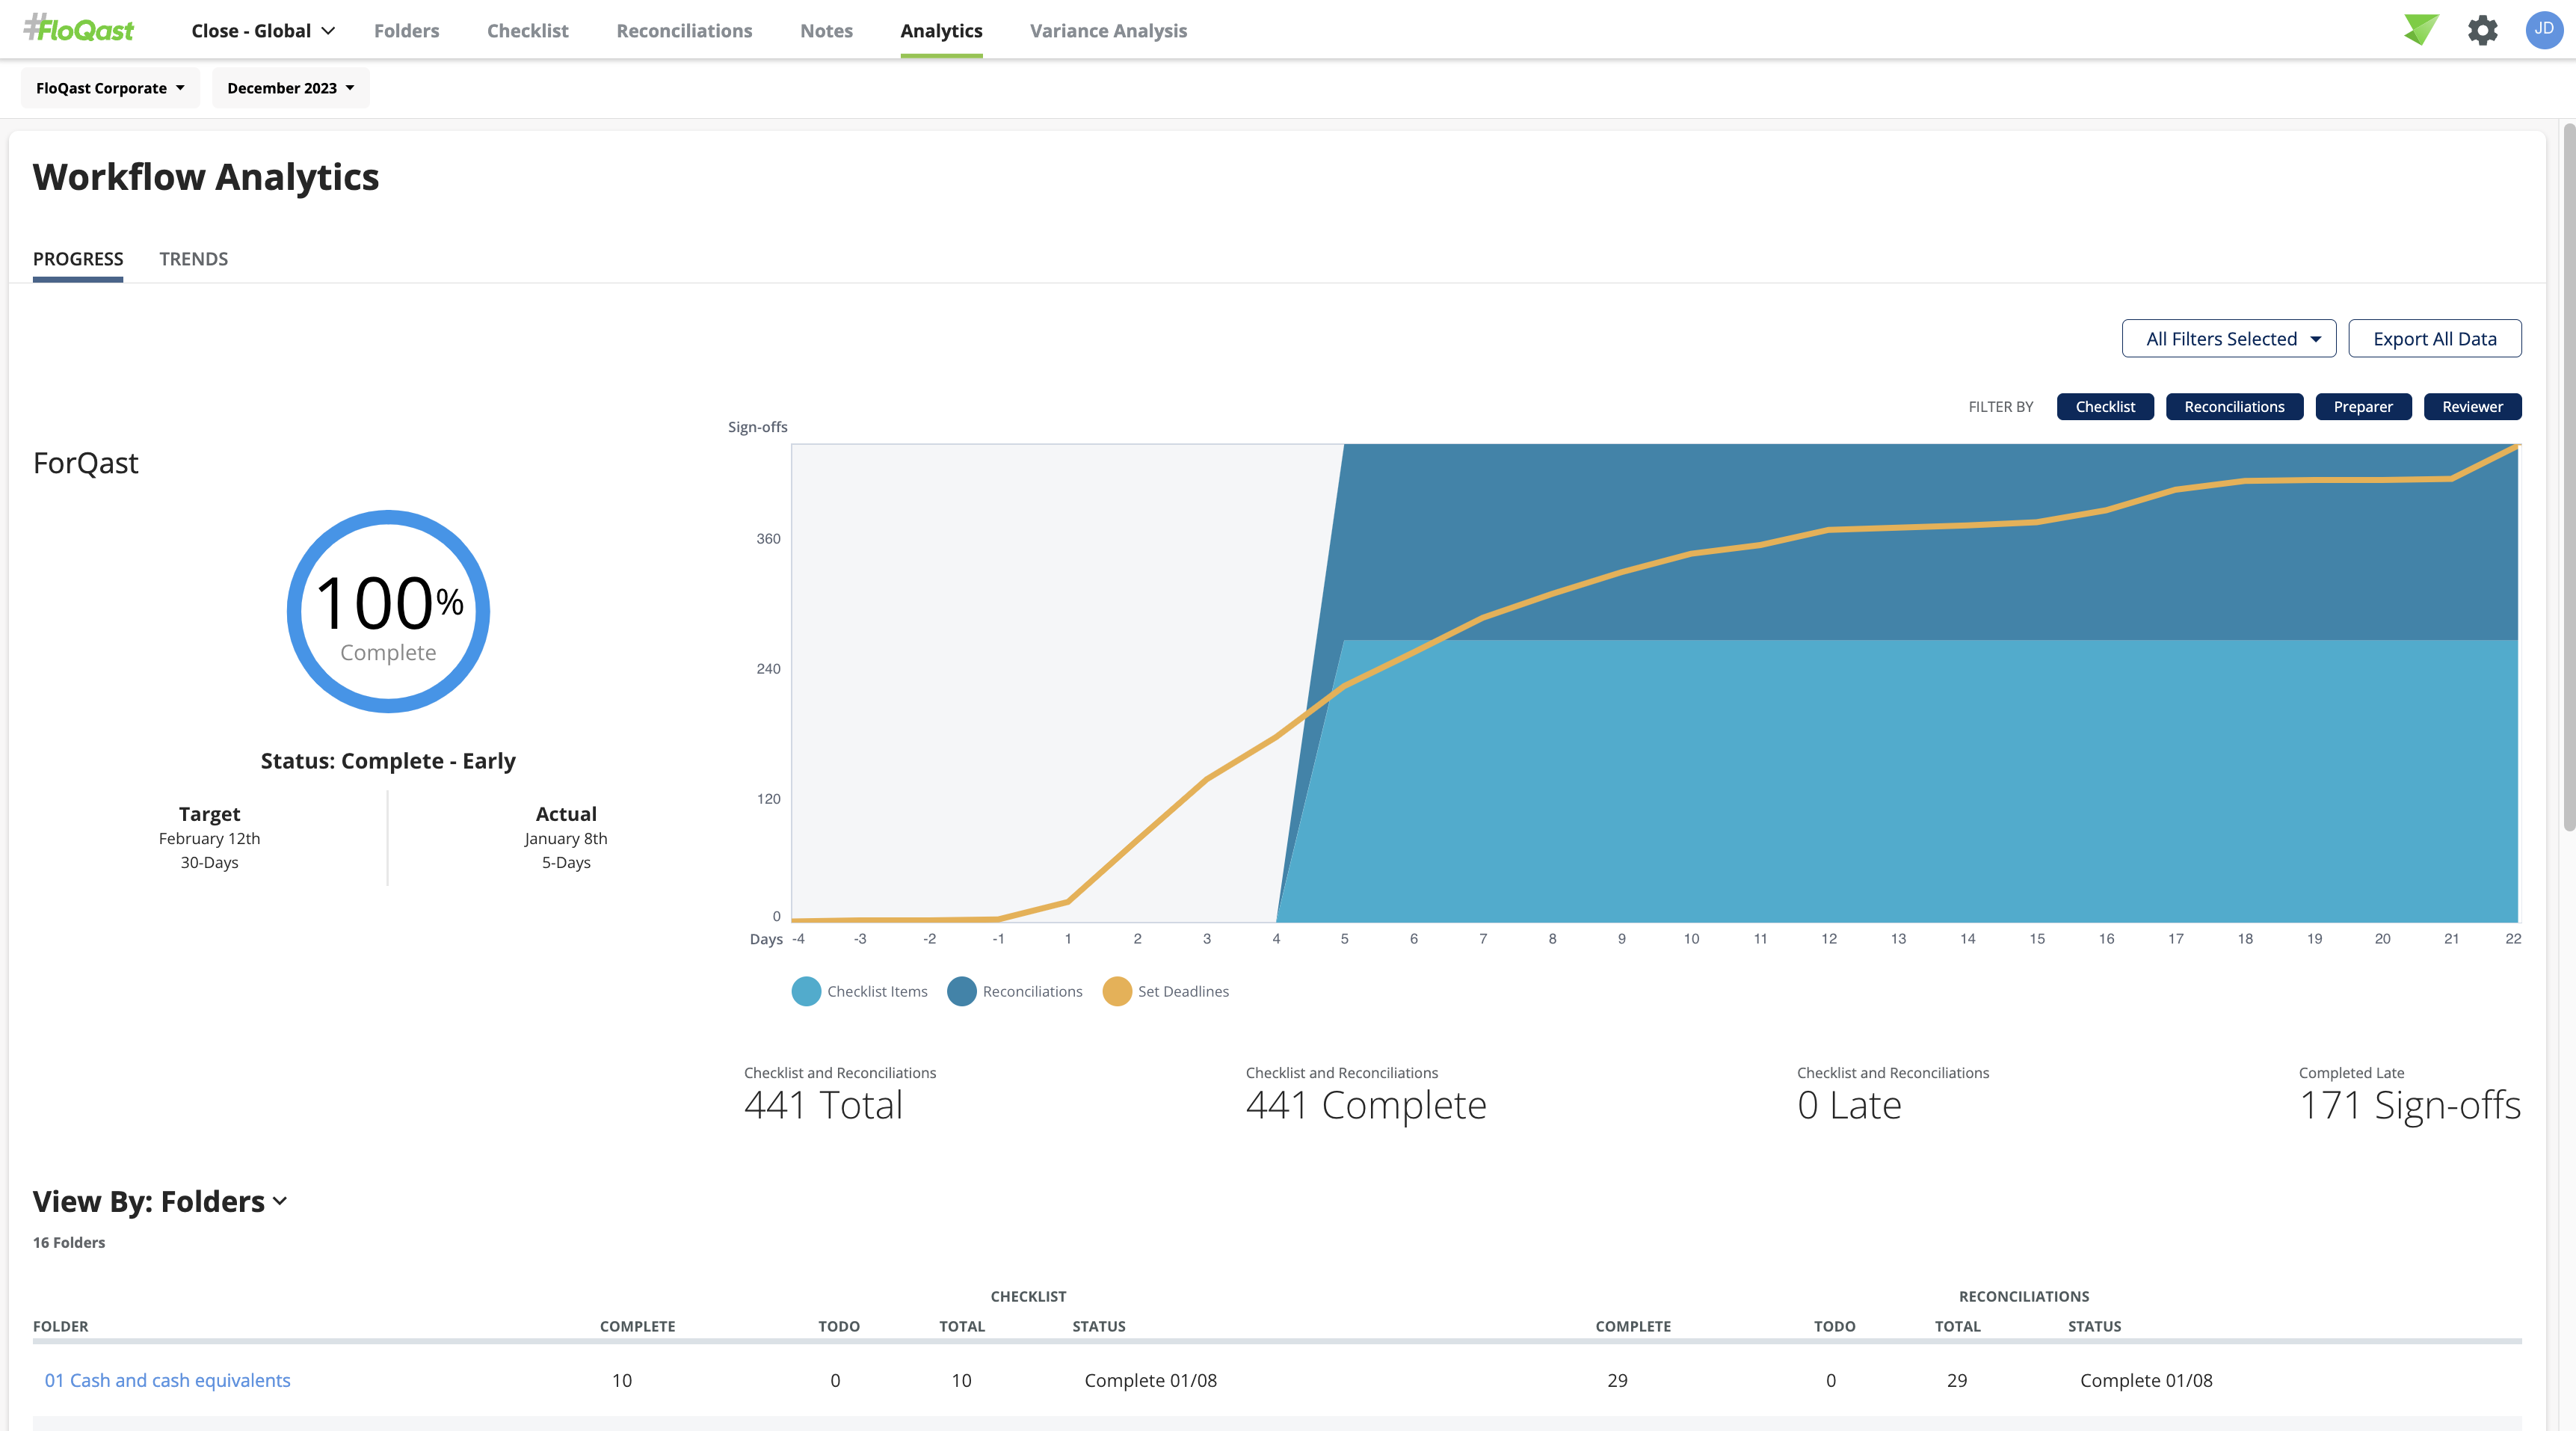Click the checklist TOTAL column header
2576x1431 pixels.
(961, 1326)
